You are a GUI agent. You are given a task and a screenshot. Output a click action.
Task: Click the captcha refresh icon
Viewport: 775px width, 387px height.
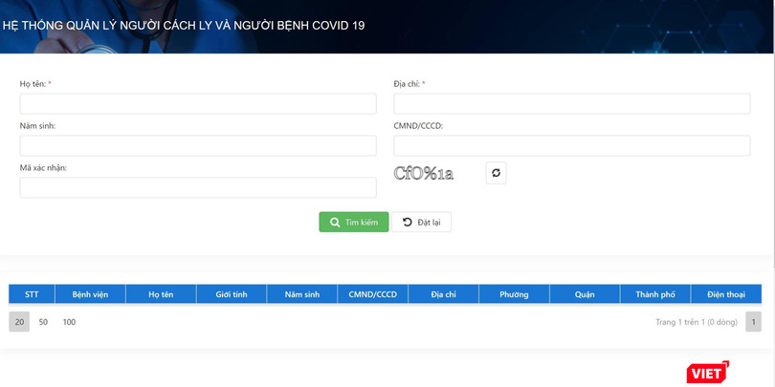coord(496,173)
